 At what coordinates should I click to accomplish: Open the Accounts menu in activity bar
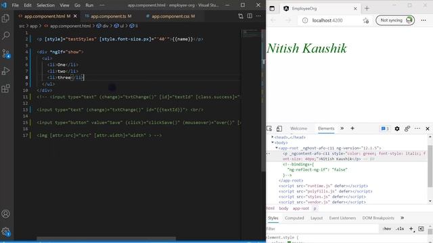pos(6,214)
